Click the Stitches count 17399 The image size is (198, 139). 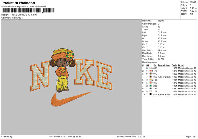[193, 2]
